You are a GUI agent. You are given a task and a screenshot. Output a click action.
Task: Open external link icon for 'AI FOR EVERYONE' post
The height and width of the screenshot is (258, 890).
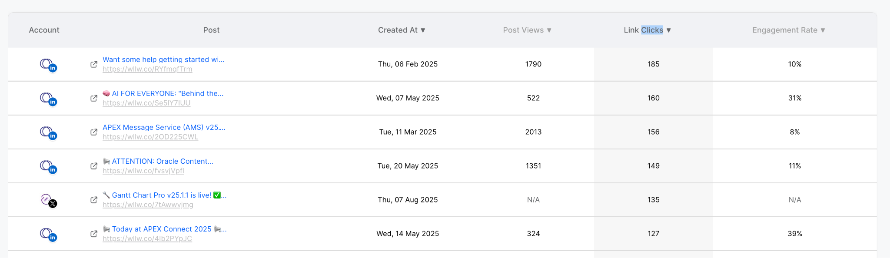(x=94, y=98)
